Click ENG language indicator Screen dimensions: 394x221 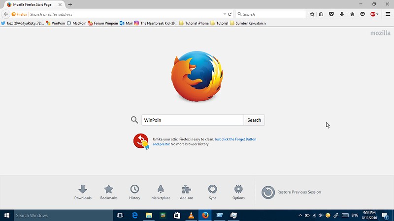coord(355,215)
